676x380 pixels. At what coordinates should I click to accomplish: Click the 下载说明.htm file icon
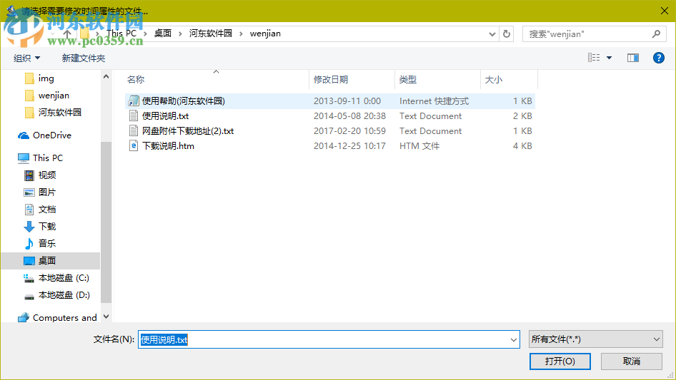134,146
